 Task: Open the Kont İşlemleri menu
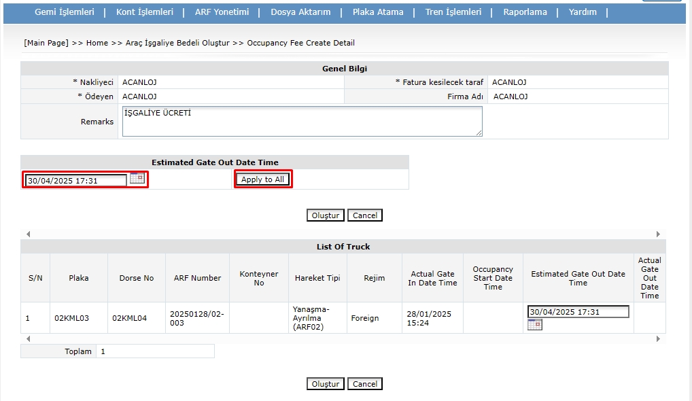[145, 12]
